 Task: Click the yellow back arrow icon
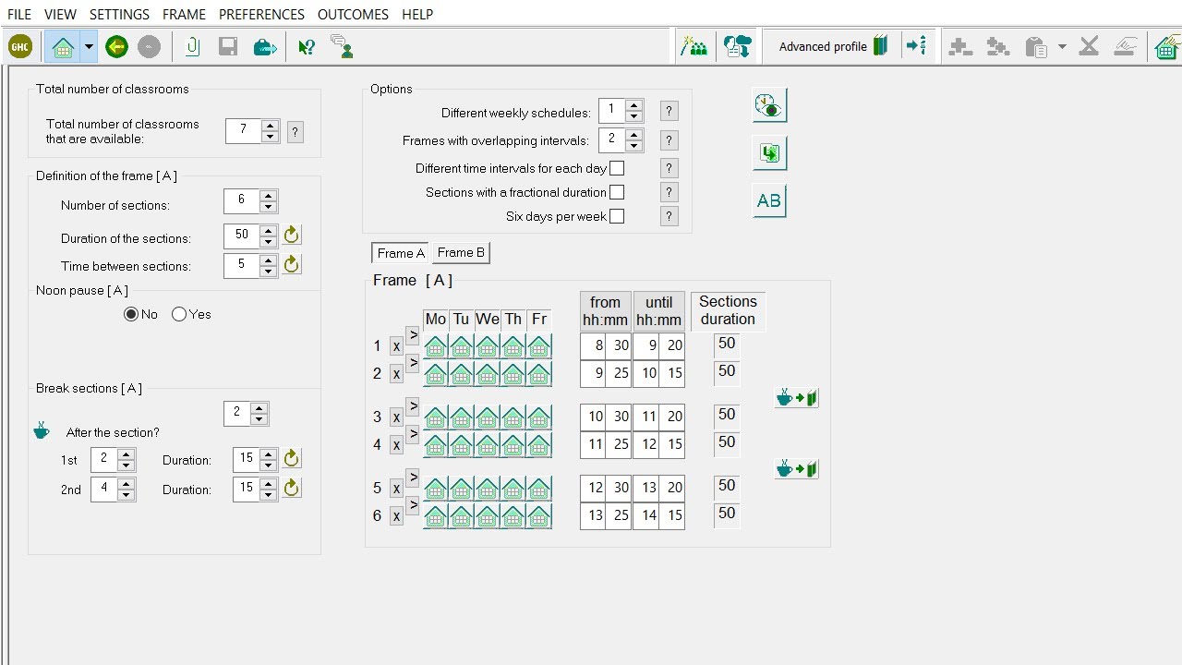(116, 46)
